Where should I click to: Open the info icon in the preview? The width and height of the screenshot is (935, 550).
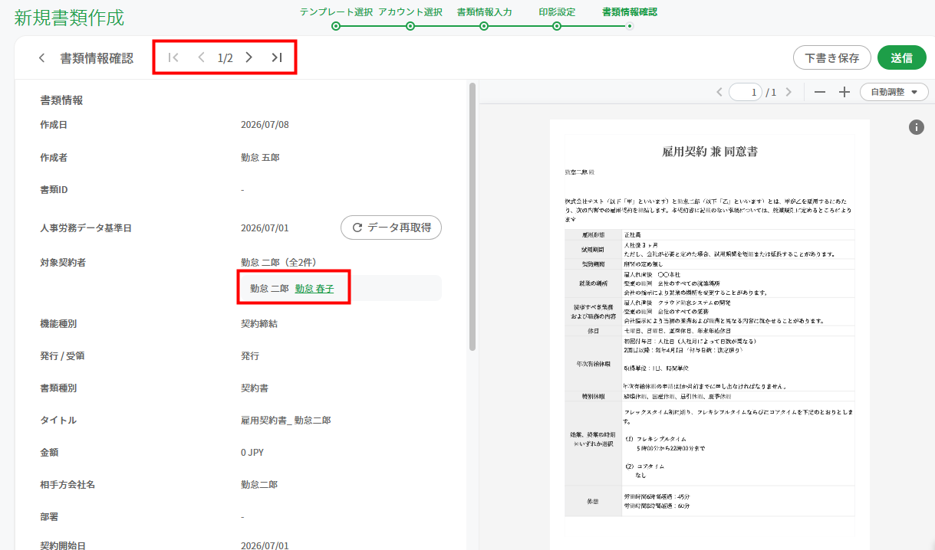point(917,127)
